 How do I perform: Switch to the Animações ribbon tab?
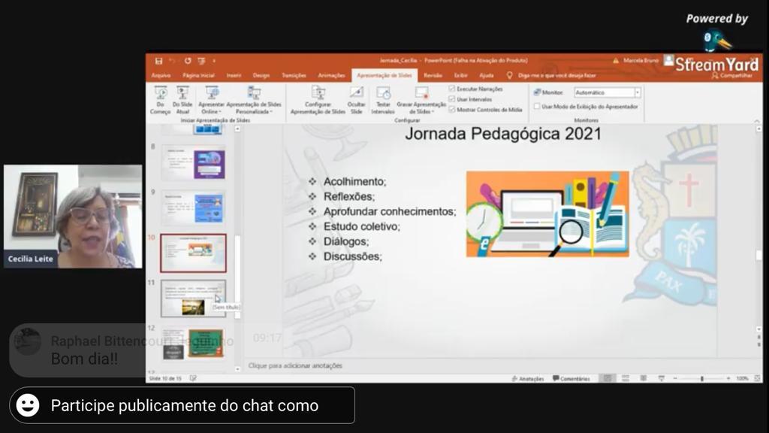pyautogui.click(x=331, y=75)
